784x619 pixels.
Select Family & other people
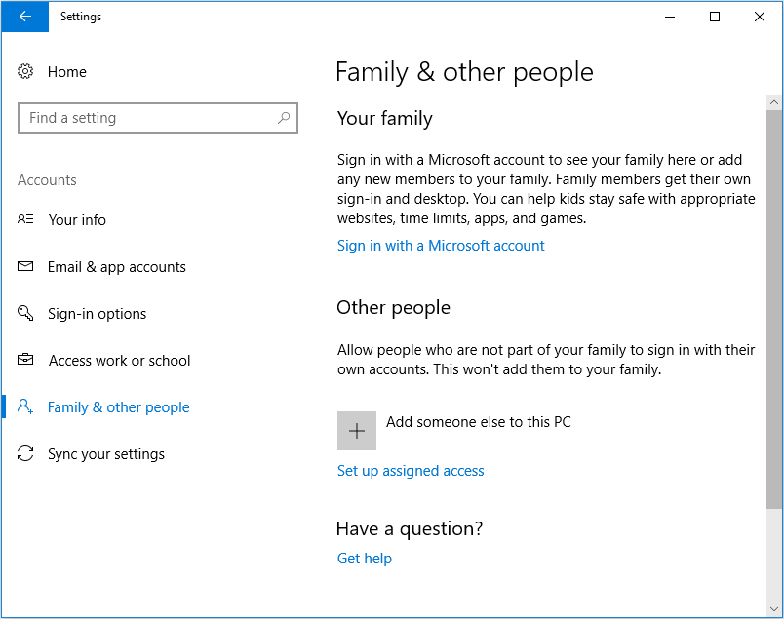[x=119, y=407]
